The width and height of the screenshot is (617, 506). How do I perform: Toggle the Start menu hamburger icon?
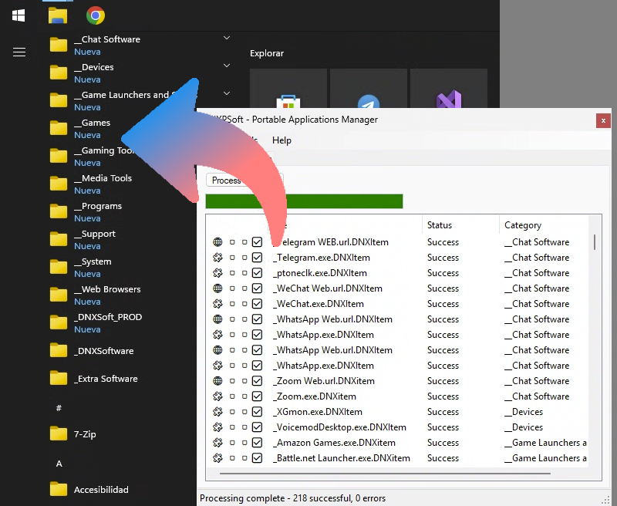[19, 52]
